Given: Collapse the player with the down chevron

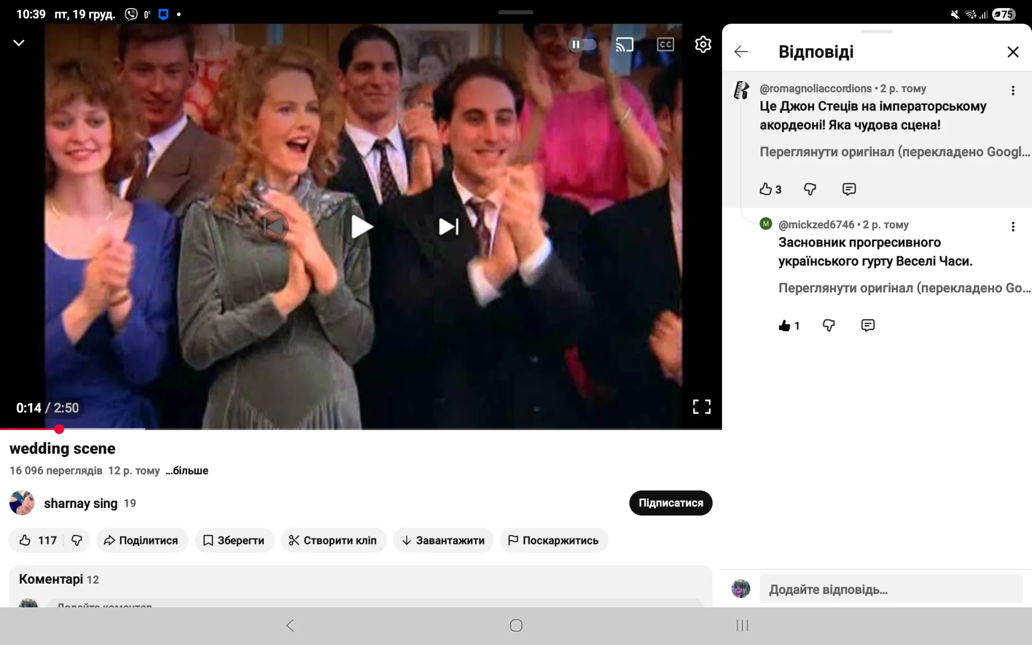Looking at the screenshot, I should [x=19, y=43].
